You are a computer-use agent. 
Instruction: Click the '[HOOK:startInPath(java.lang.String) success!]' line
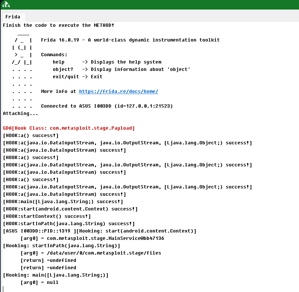tap(69, 224)
